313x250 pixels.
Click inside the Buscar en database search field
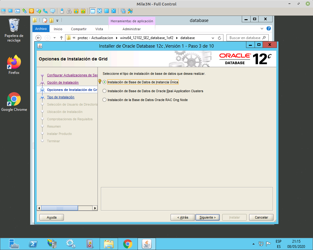click(246, 38)
